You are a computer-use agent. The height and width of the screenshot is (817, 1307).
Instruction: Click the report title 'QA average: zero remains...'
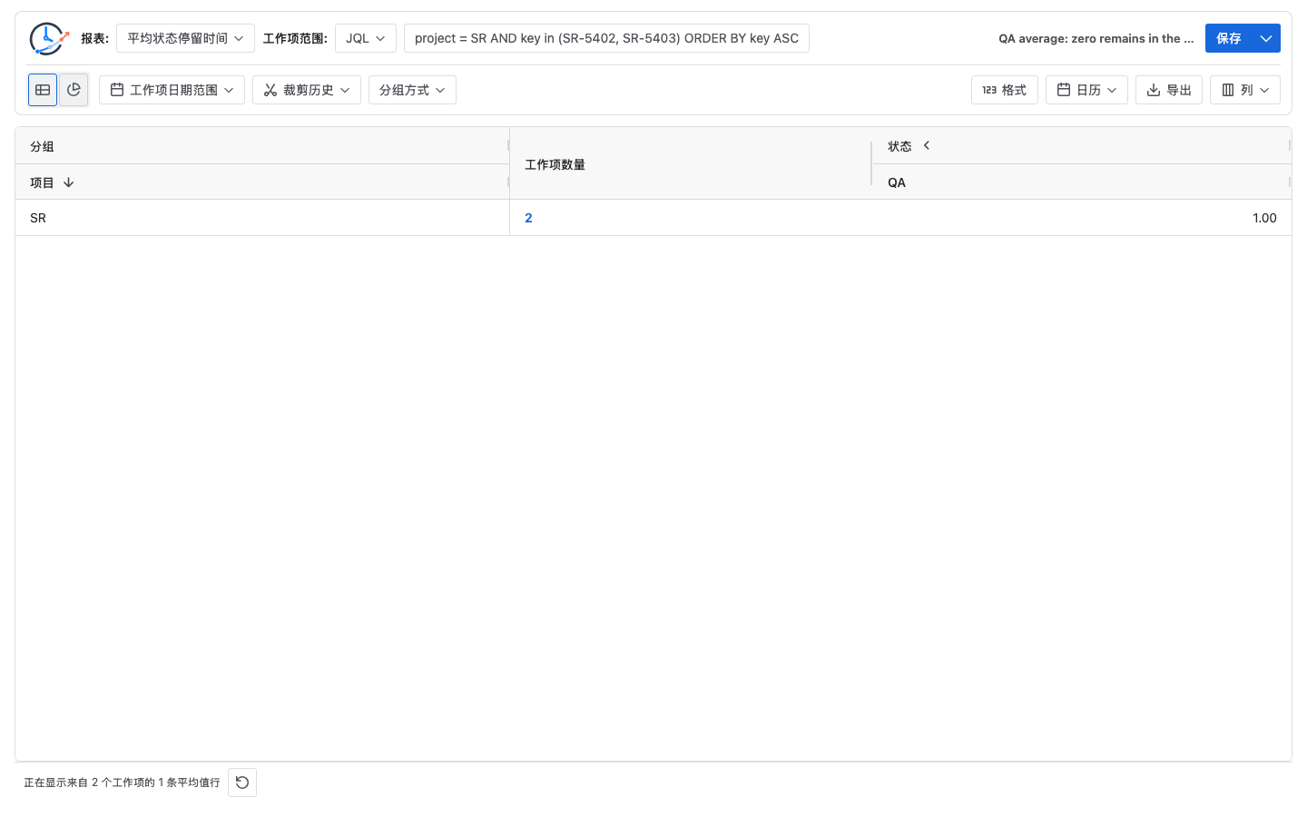pyautogui.click(x=1096, y=38)
